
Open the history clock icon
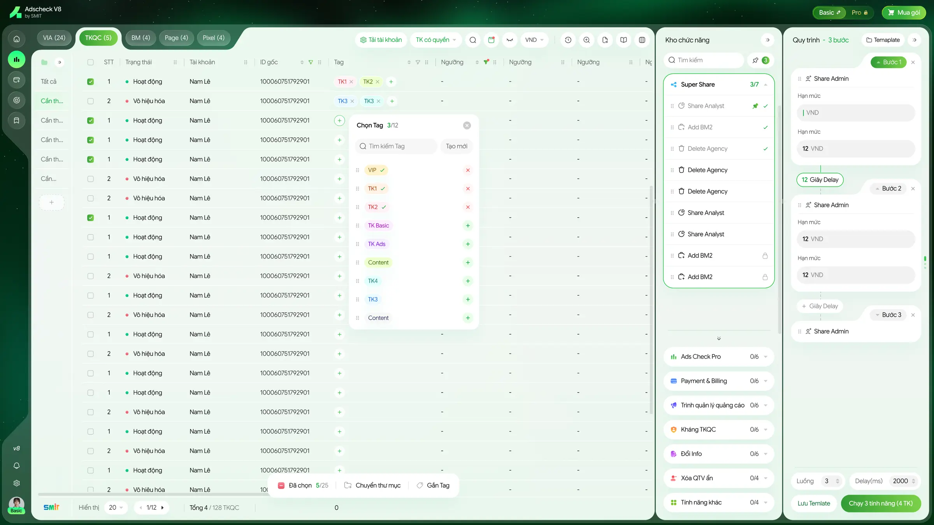pyautogui.click(x=568, y=40)
